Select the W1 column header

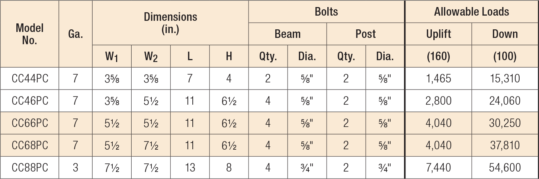(112, 56)
